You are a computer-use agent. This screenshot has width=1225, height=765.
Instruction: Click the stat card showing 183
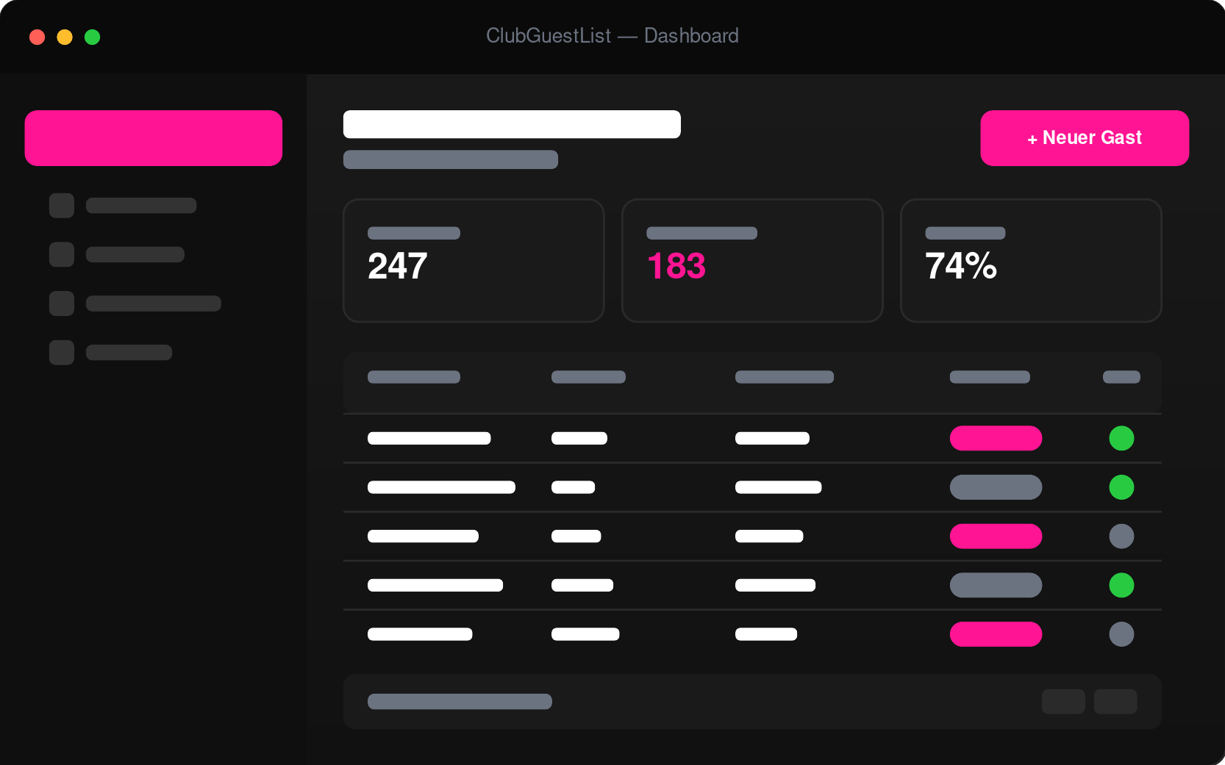pyautogui.click(x=752, y=260)
